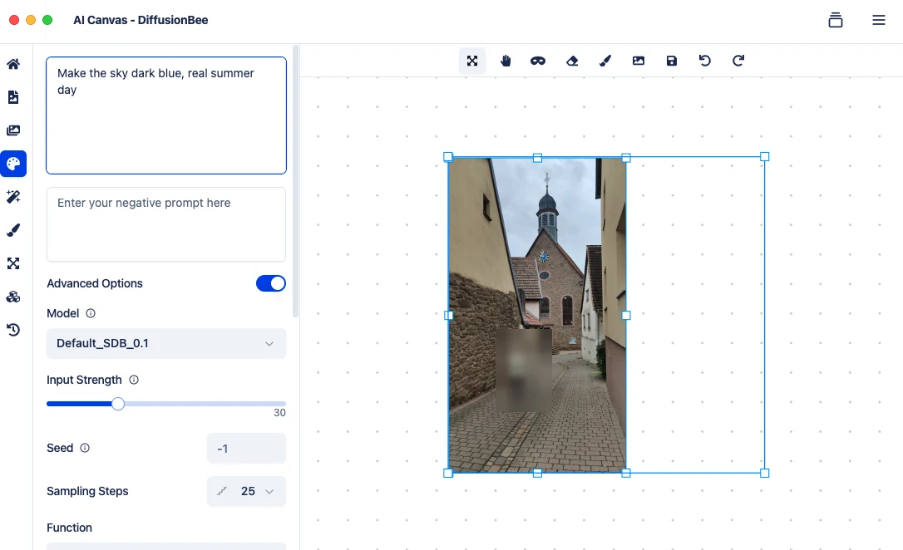Open the expand-arrows icon in the sidebar

tap(13, 263)
